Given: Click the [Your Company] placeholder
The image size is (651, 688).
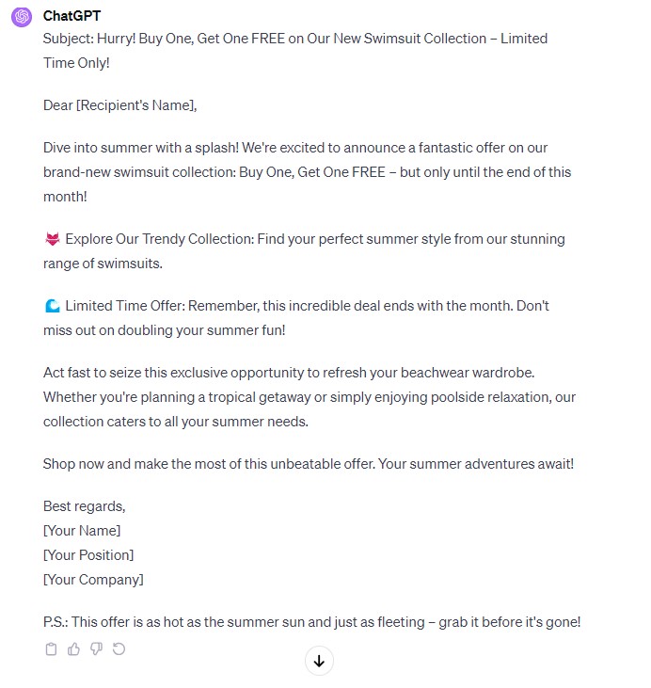Looking at the screenshot, I should (x=93, y=580).
